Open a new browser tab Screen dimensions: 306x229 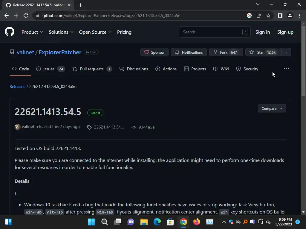pos(81,5)
